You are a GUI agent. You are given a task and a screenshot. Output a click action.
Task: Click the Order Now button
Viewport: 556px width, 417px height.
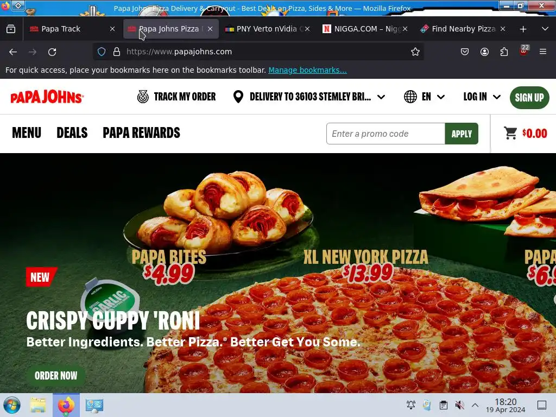pos(56,376)
